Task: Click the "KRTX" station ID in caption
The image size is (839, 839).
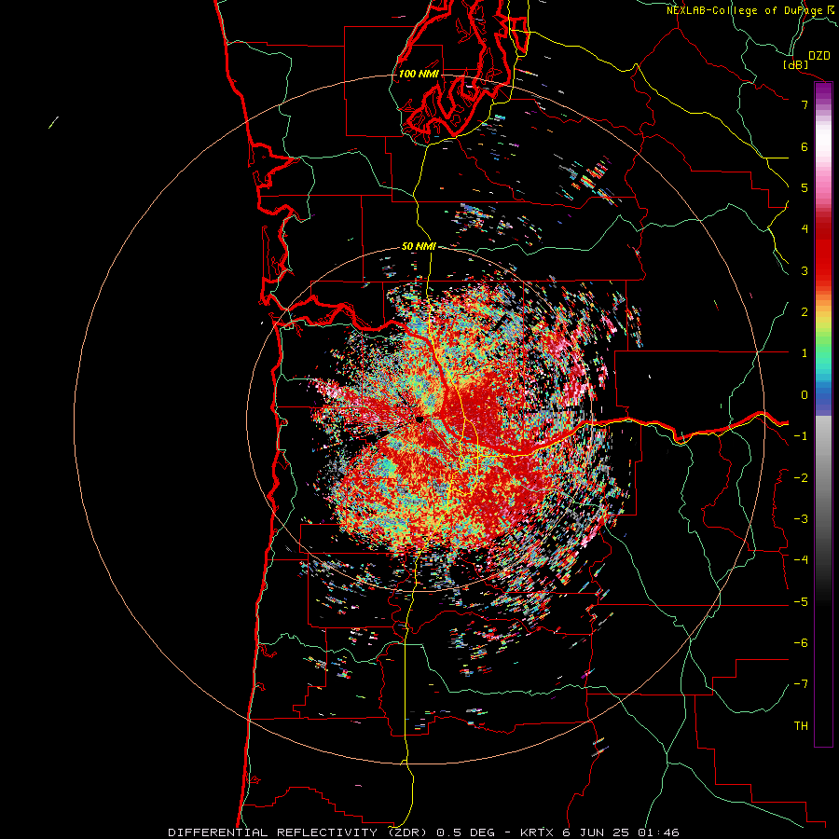Action: pos(535,832)
